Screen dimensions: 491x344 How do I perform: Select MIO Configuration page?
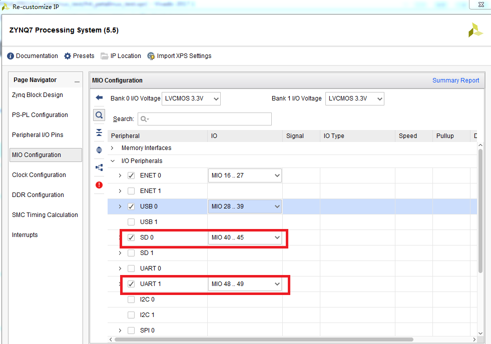46,155
